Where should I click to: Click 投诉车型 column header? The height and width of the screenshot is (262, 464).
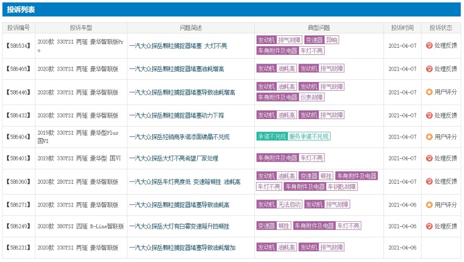(81, 28)
